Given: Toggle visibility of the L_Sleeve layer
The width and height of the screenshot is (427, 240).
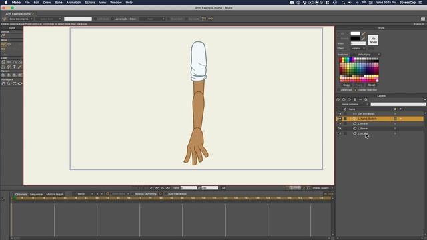Looking at the screenshot, I should coord(340,129).
